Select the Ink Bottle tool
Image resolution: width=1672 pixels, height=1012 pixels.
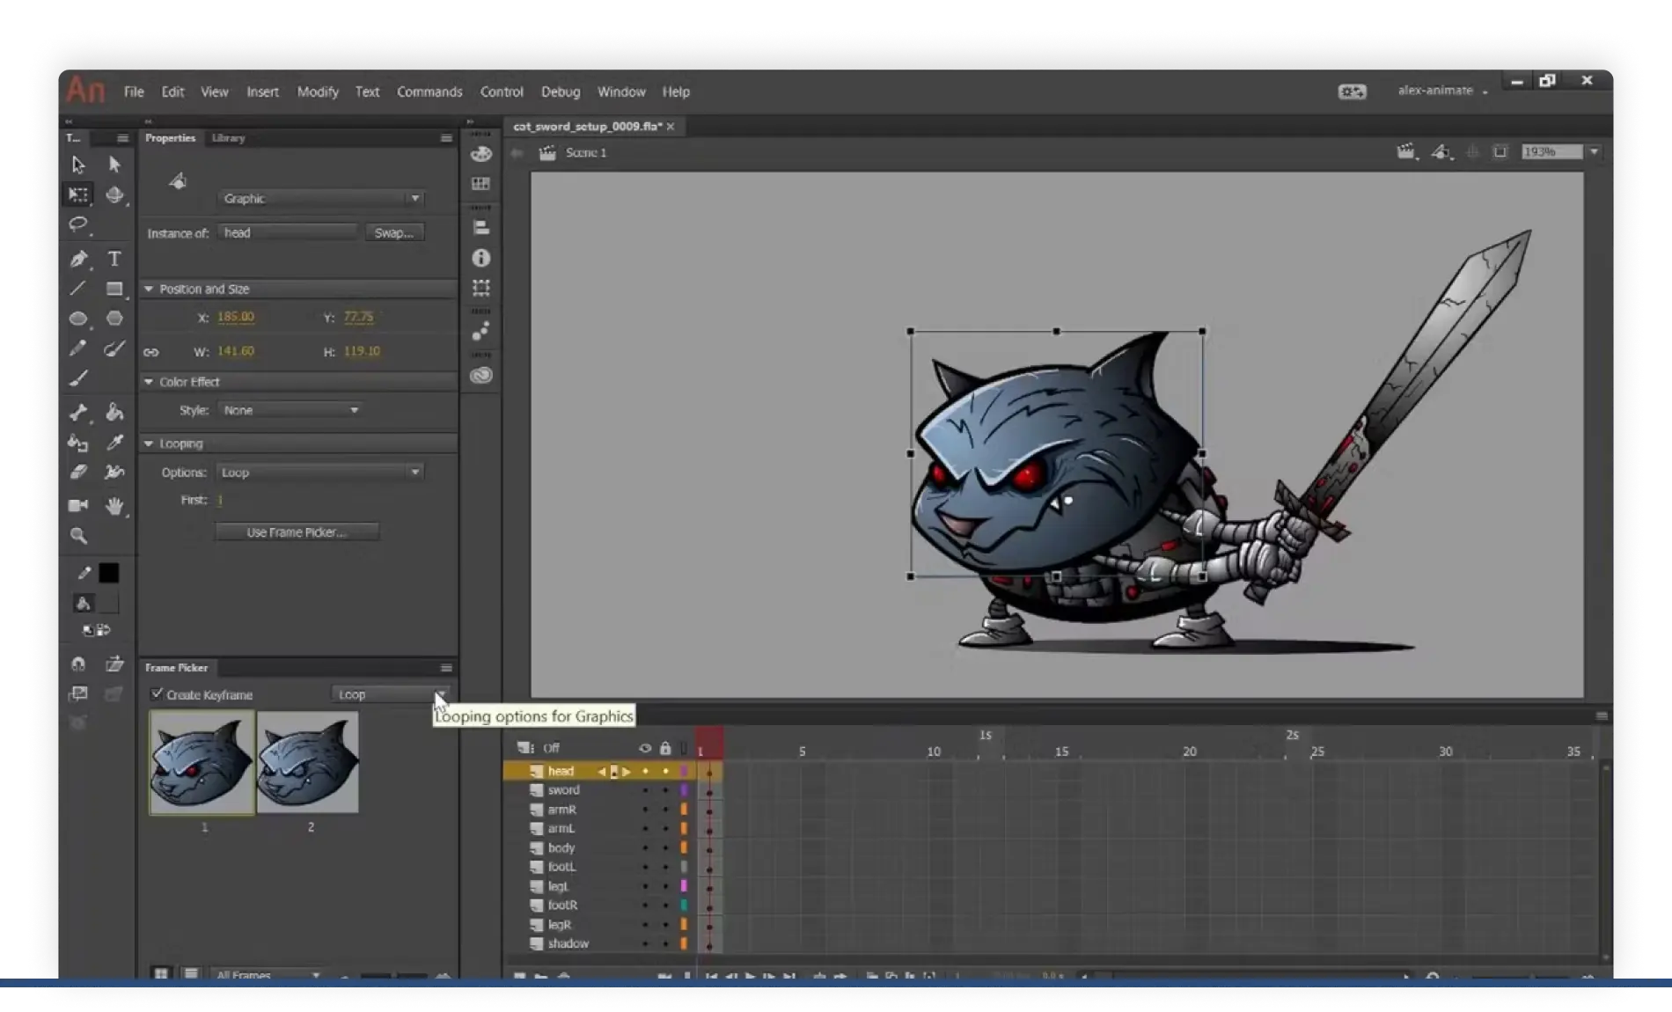click(x=78, y=443)
